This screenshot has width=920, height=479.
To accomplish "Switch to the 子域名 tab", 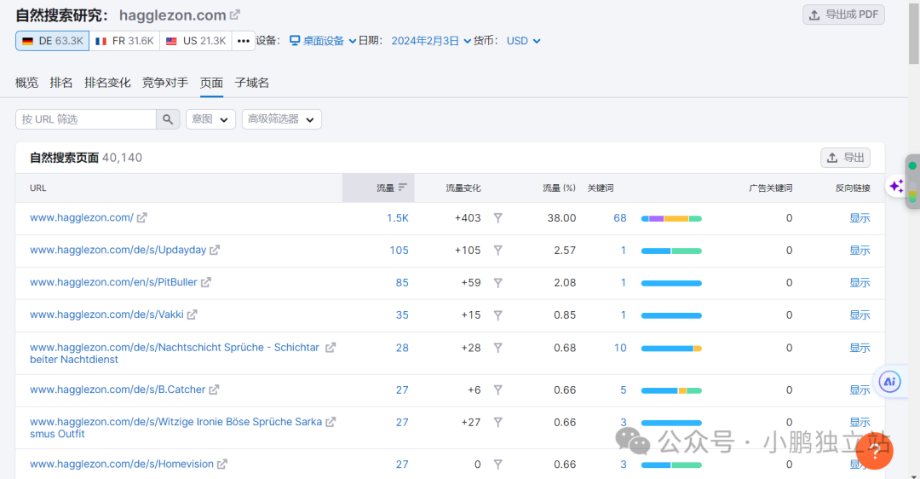I will 251,83.
